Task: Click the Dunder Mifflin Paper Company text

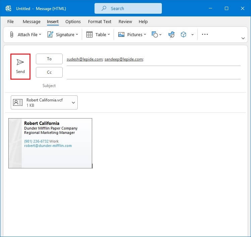Action: point(51,128)
